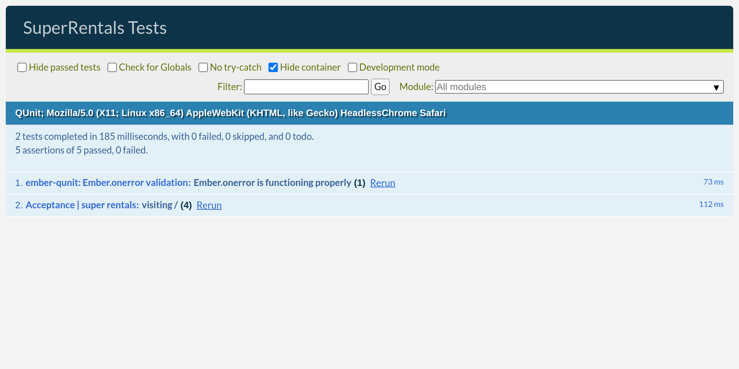Expand the ember-qunit: Ember.onerror validation test
This screenshot has width=739, height=369.
[x=108, y=183]
